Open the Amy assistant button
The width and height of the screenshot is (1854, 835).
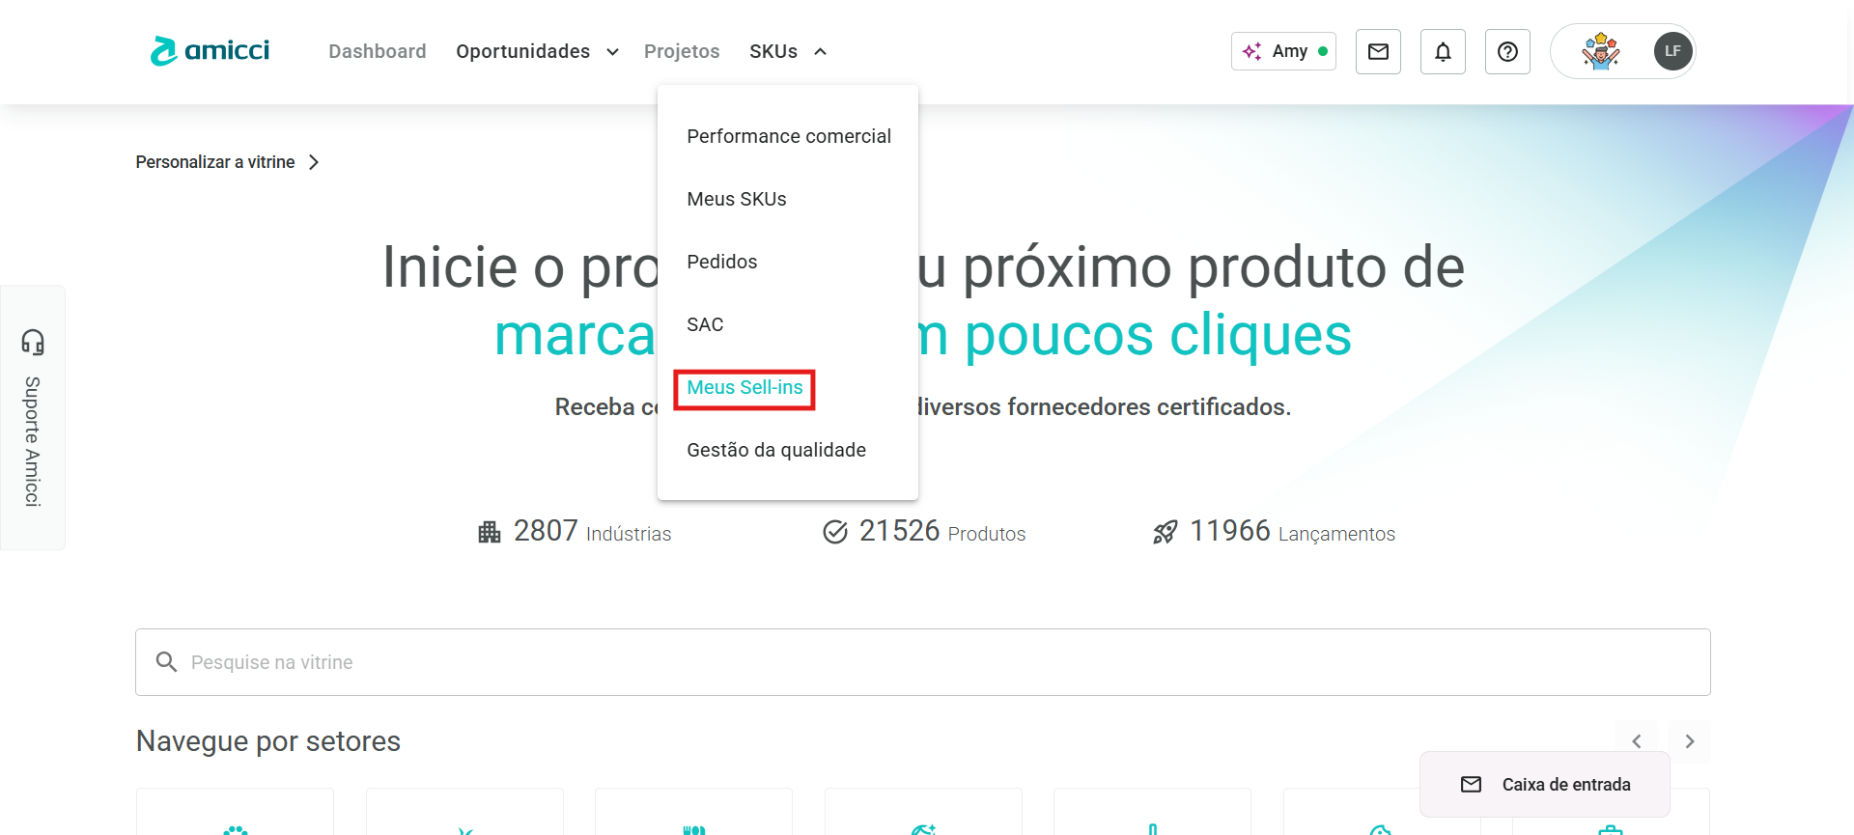click(x=1283, y=51)
